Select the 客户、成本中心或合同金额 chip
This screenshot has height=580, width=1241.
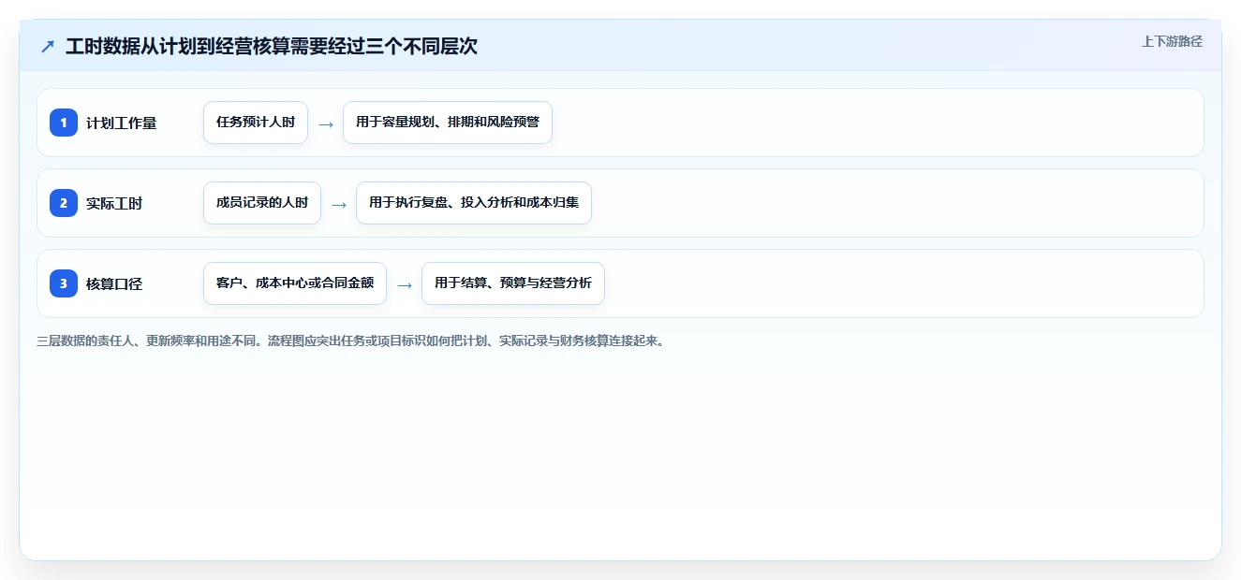pos(295,283)
